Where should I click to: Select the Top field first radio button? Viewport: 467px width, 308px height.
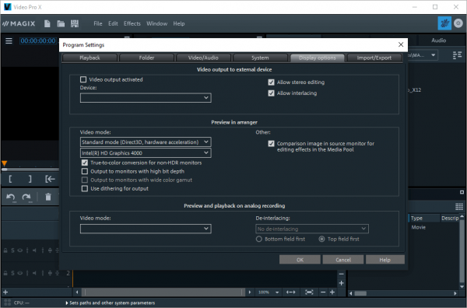point(321,239)
